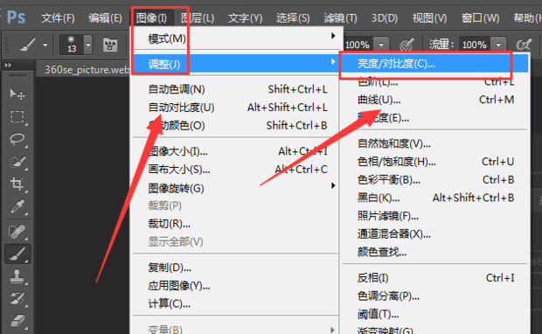Open the 图像(I) menu
The height and width of the screenshot is (334, 542).
151,17
